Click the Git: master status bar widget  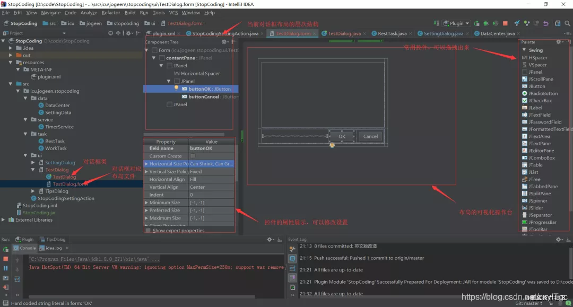coord(529,303)
